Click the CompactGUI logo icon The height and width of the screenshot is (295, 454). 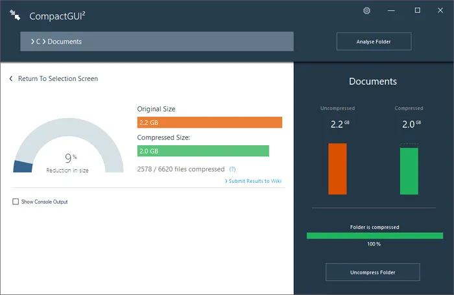click(x=14, y=14)
